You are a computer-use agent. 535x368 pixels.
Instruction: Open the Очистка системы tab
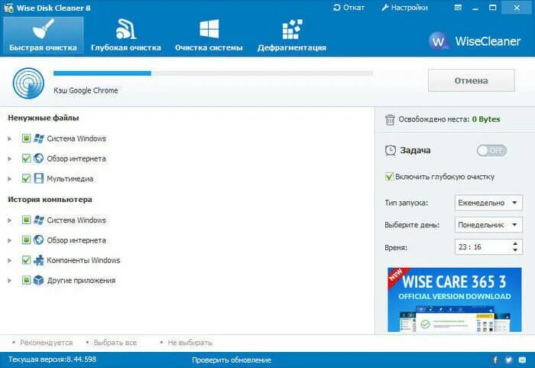tap(209, 35)
